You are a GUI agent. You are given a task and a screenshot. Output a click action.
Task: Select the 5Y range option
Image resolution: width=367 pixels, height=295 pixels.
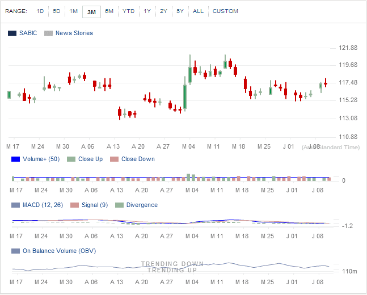[180, 11]
